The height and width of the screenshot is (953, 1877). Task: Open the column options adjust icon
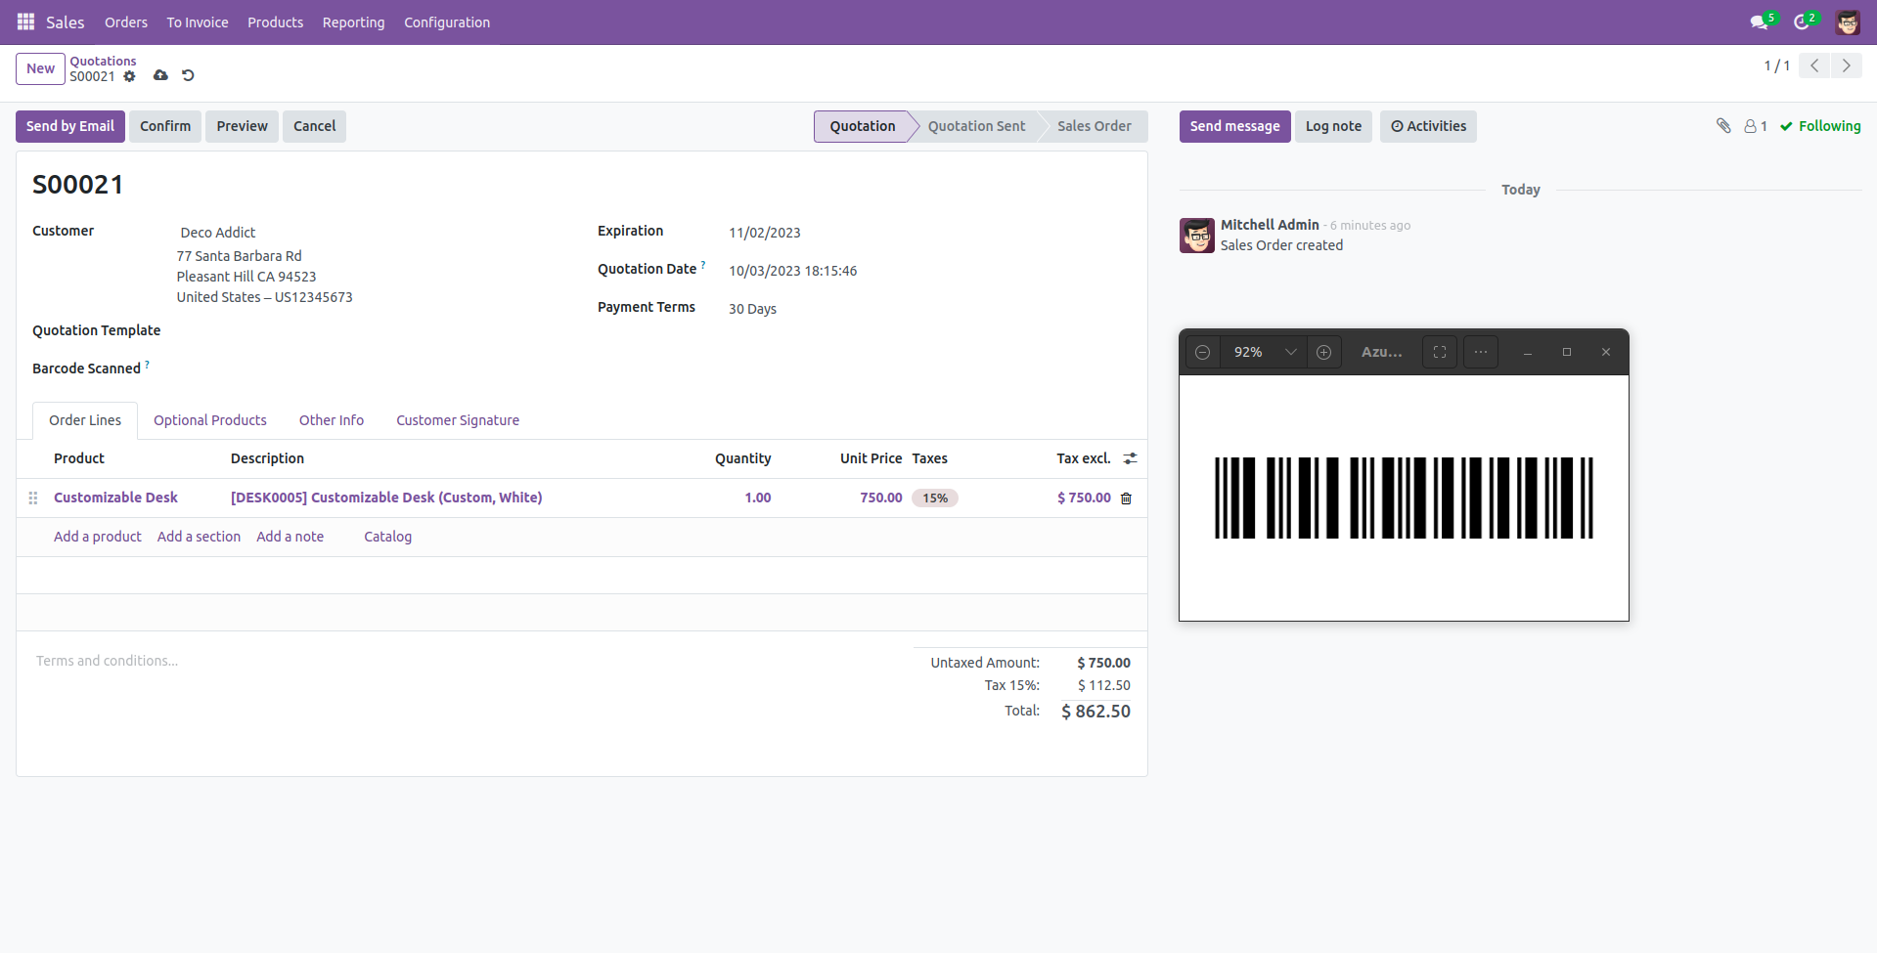click(x=1130, y=458)
